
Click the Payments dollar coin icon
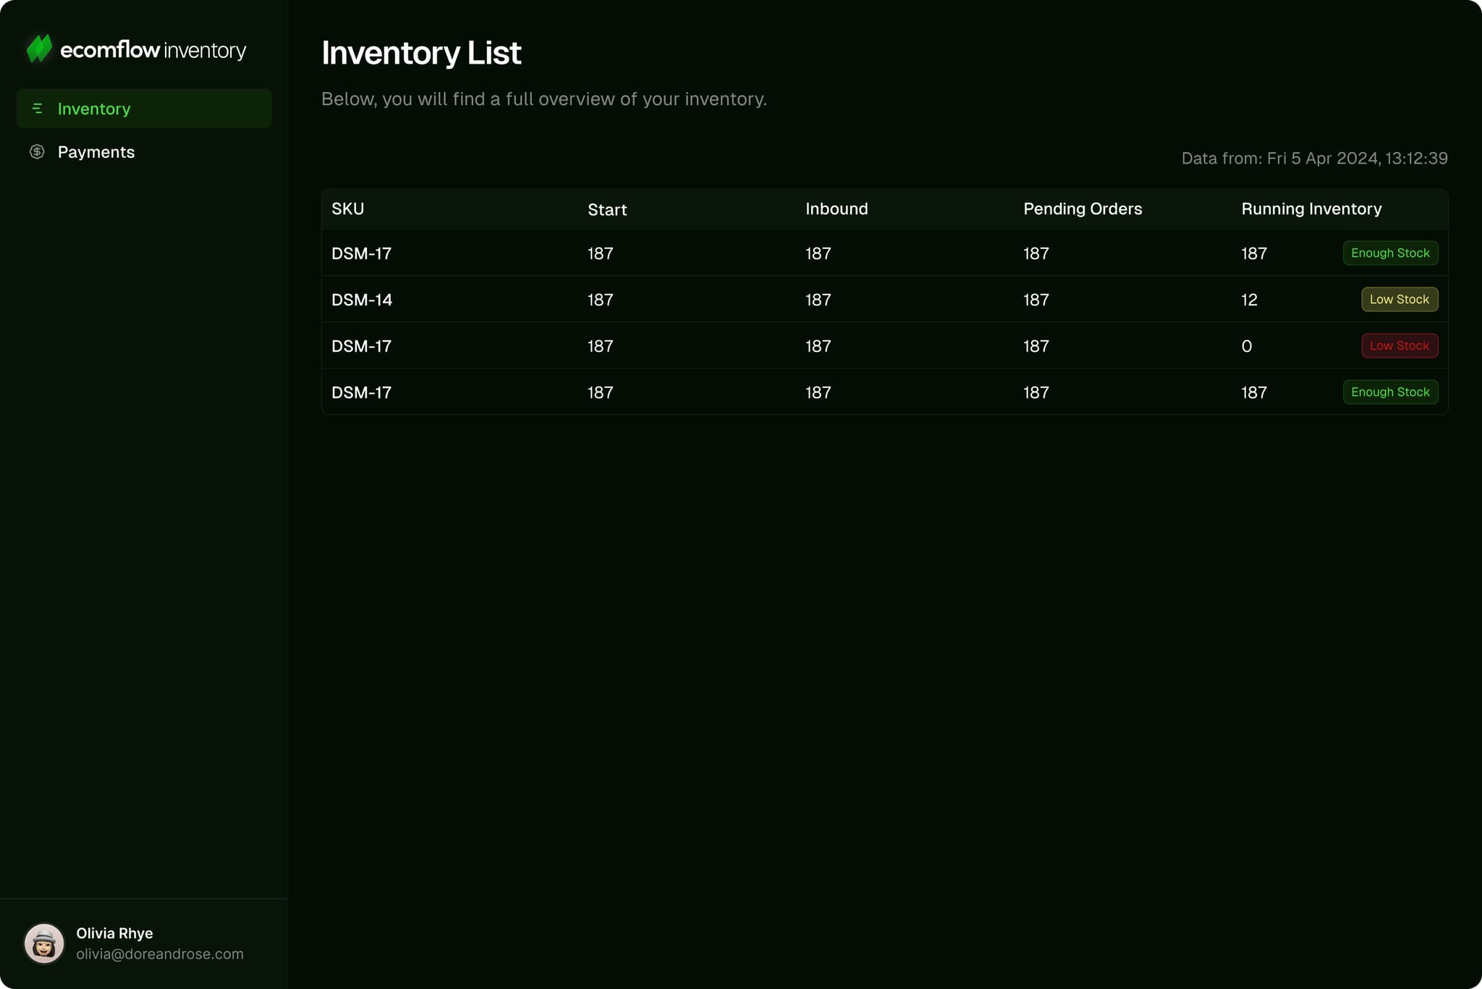pos(37,152)
